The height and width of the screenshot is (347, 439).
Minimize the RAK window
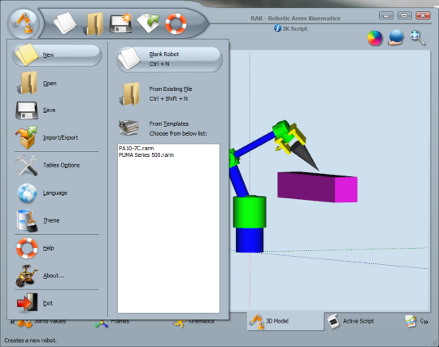coord(386,15)
